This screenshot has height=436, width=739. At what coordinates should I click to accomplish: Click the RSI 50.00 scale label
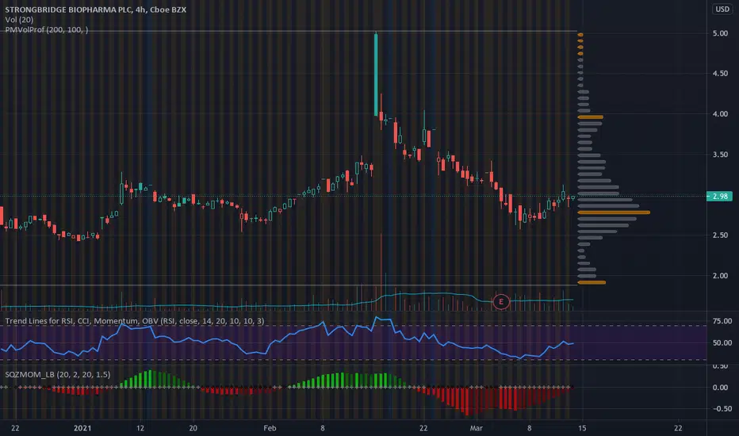pos(722,342)
